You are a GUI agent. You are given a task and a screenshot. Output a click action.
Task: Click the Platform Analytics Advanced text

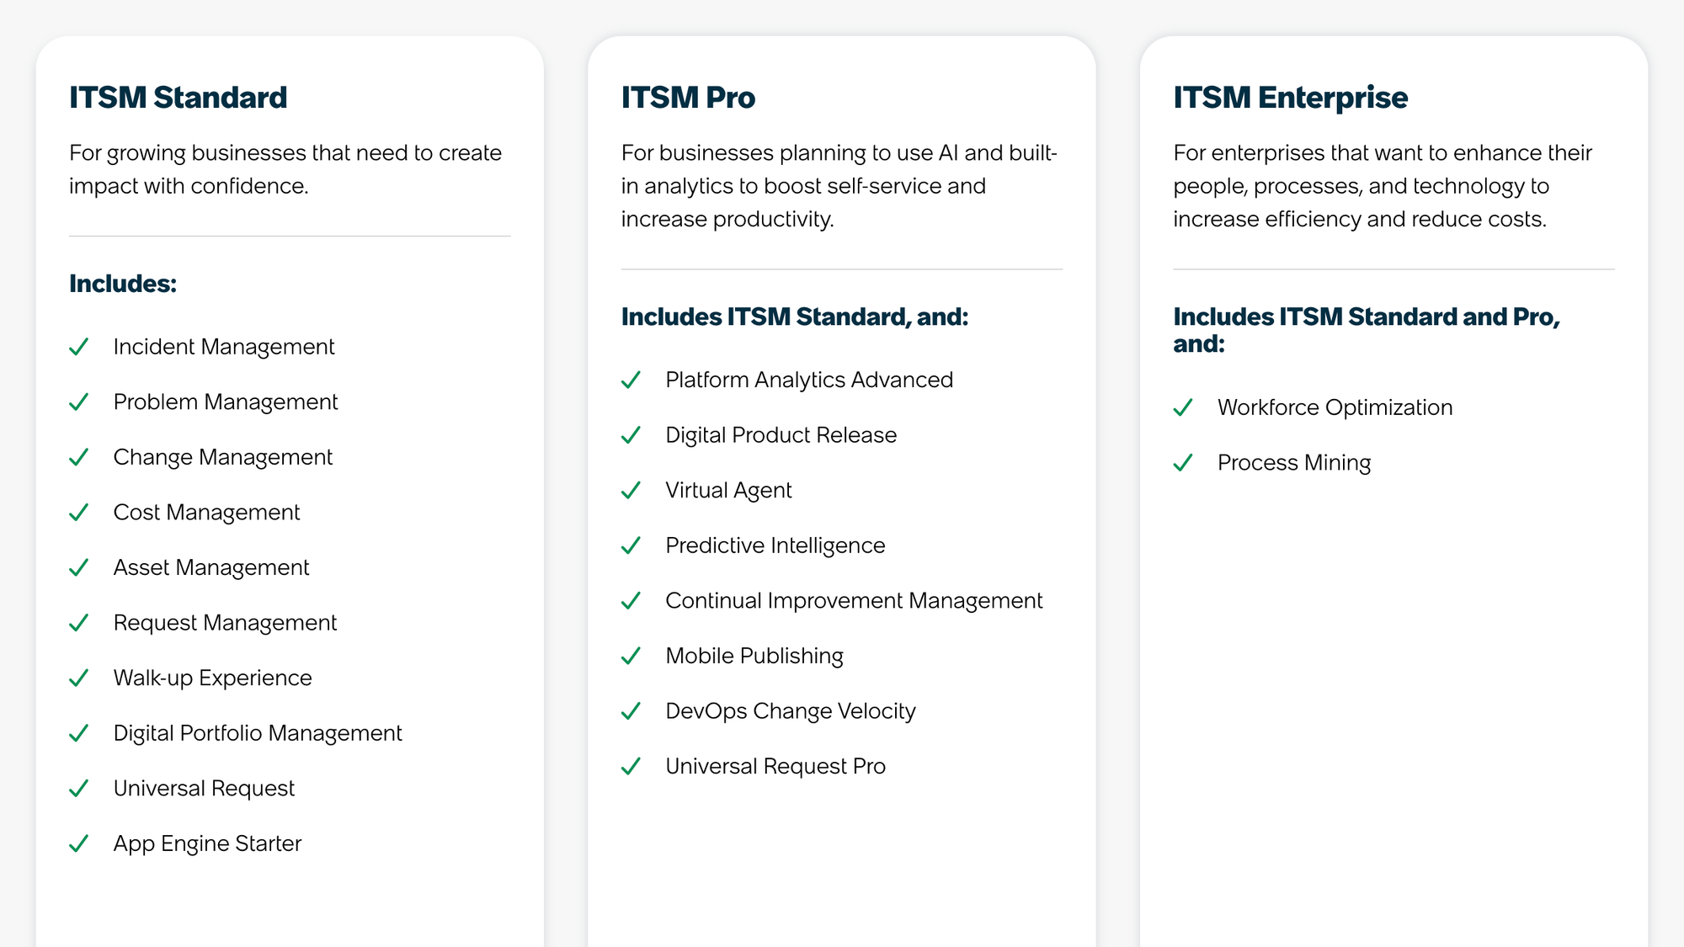point(809,380)
